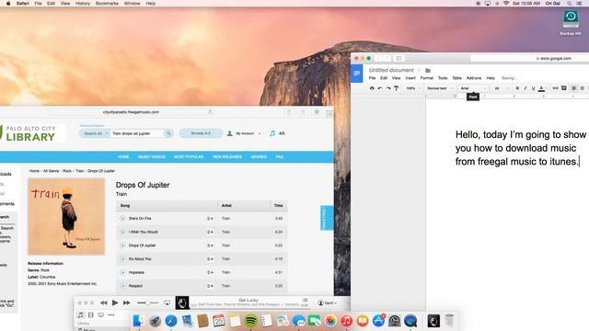This screenshot has width=589, height=331.
Task: Adjust the iTunes volume slider
Action: (147, 302)
